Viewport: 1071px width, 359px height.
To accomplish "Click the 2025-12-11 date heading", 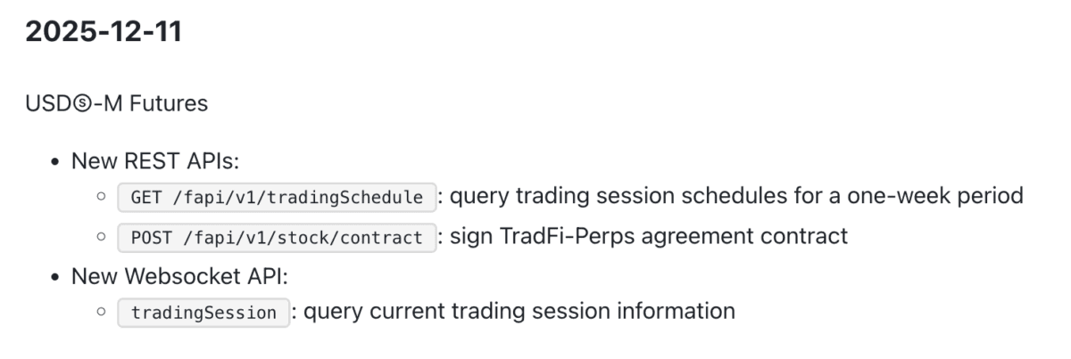I will 104,34.
